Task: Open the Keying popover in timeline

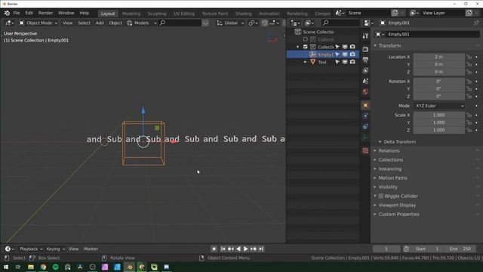Action: point(55,249)
